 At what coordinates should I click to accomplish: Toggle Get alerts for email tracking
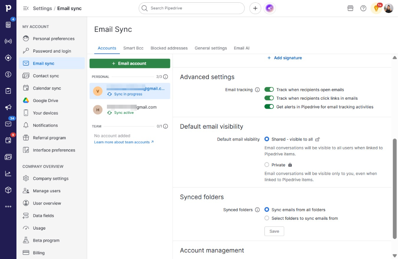269,106
